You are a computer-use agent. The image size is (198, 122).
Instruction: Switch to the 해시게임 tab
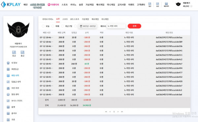(x=95, y=19)
